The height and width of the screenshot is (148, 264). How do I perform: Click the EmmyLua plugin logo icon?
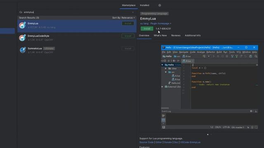point(22,25)
